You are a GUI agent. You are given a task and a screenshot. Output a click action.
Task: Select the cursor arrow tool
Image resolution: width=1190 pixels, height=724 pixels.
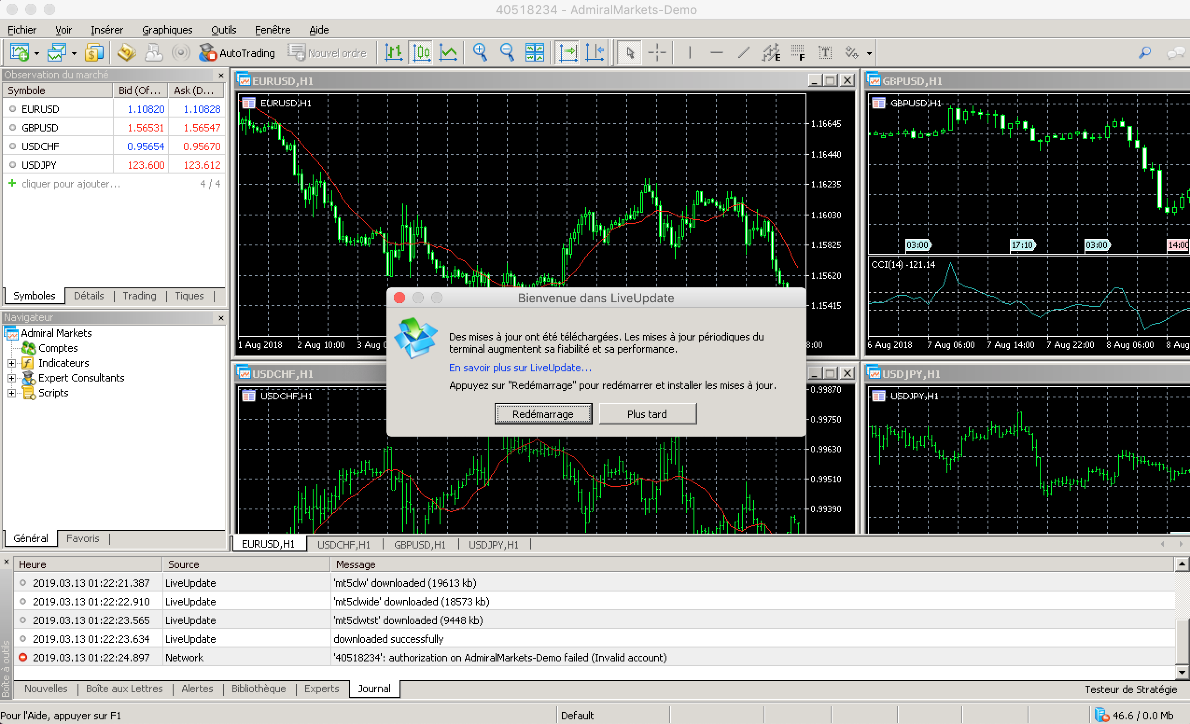(630, 52)
